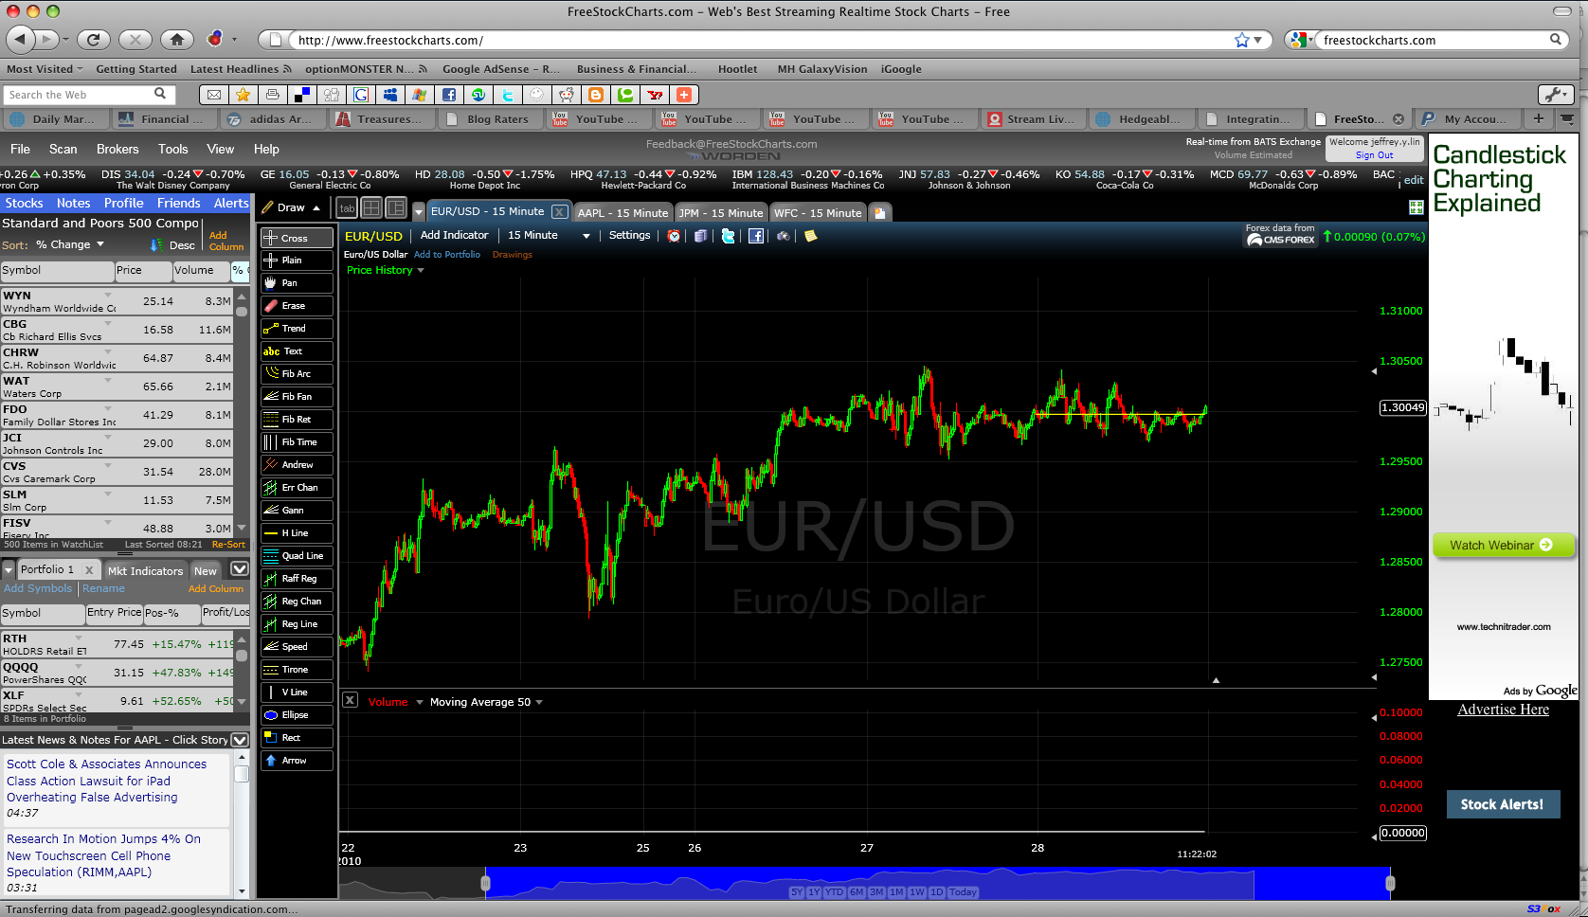Select the Fib Fan tool

pyautogui.click(x=297, y=397)
